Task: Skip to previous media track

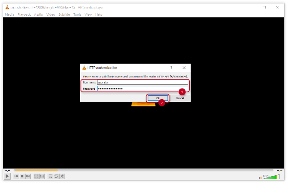Action: [16, 176]
